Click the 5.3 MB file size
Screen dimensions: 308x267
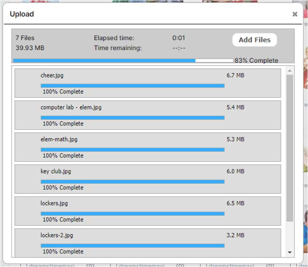[x=235, y=139]
